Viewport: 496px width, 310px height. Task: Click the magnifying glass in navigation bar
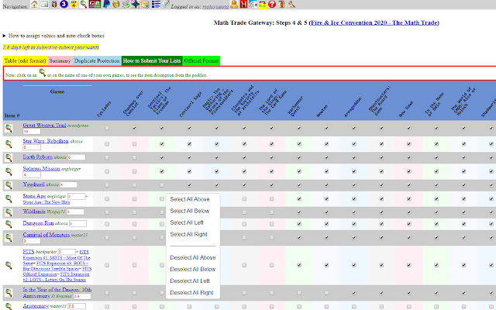[x=83, y=4]
